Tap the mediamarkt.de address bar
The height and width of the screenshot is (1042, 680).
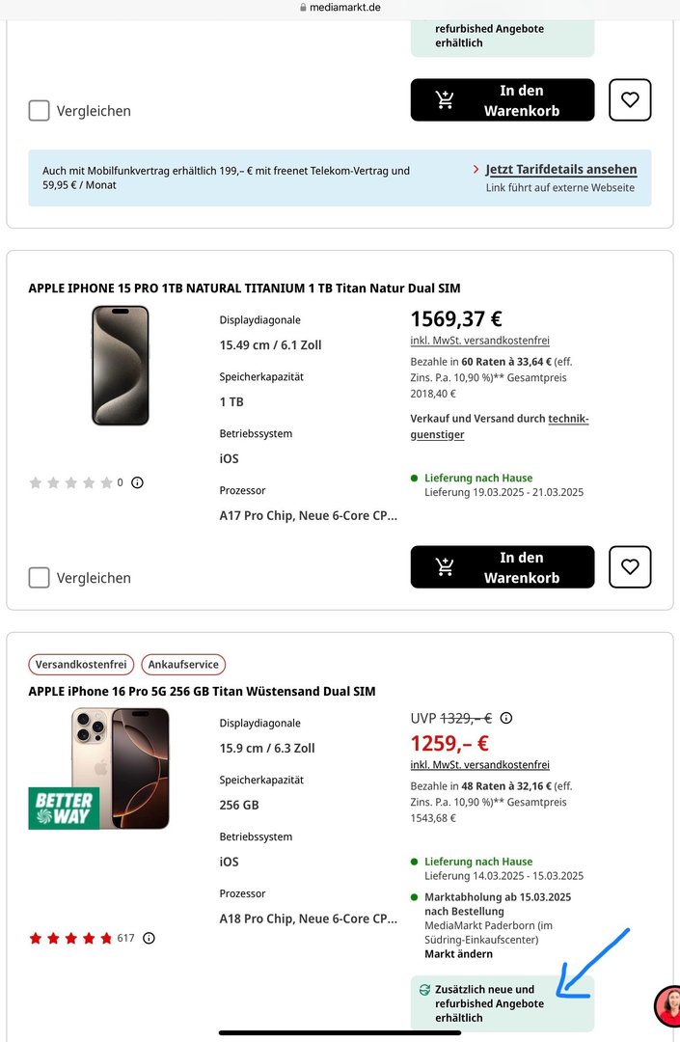tap(340, 8)
